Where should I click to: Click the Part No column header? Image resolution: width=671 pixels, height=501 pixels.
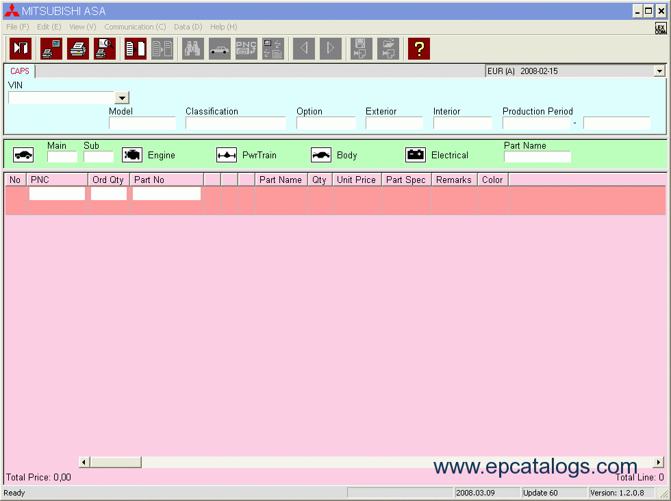[x=167, y=180]
